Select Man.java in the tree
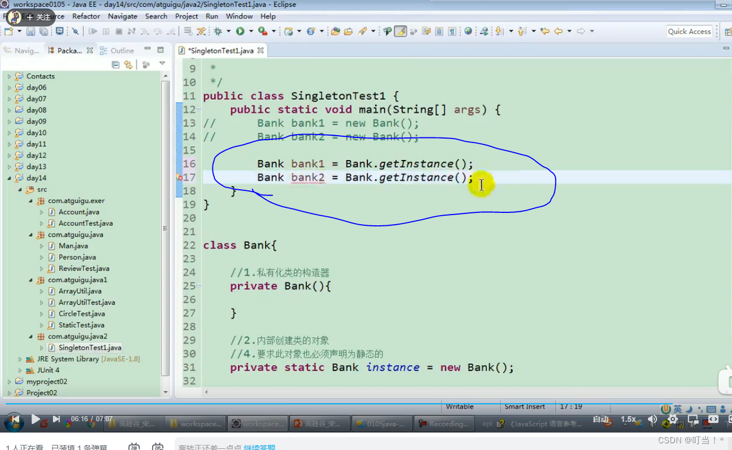The width and height of the screenshot is (732, 450). point(73,246)
